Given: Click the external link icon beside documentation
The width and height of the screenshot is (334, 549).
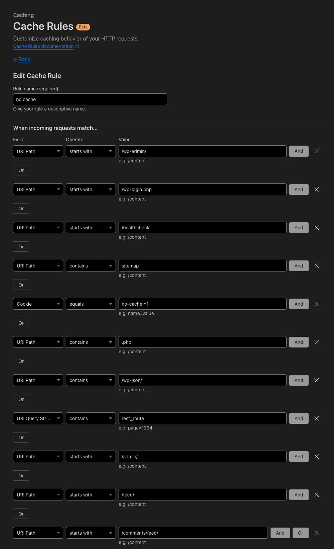Looking at the screenshot, I should 77,47.
